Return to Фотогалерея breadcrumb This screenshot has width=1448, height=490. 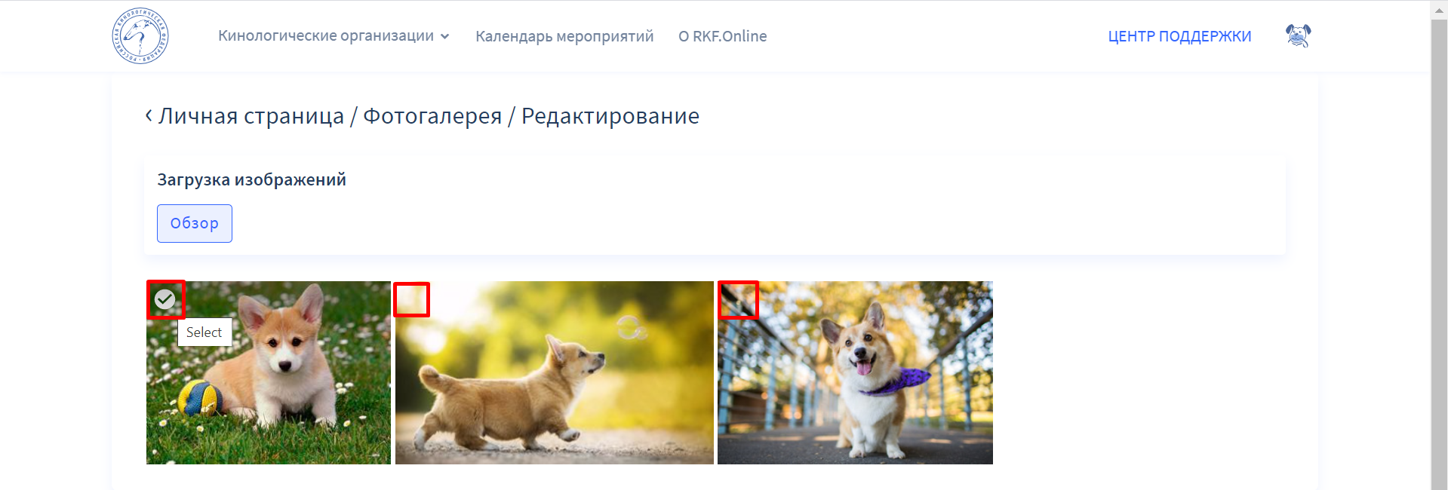pos(432,116)
